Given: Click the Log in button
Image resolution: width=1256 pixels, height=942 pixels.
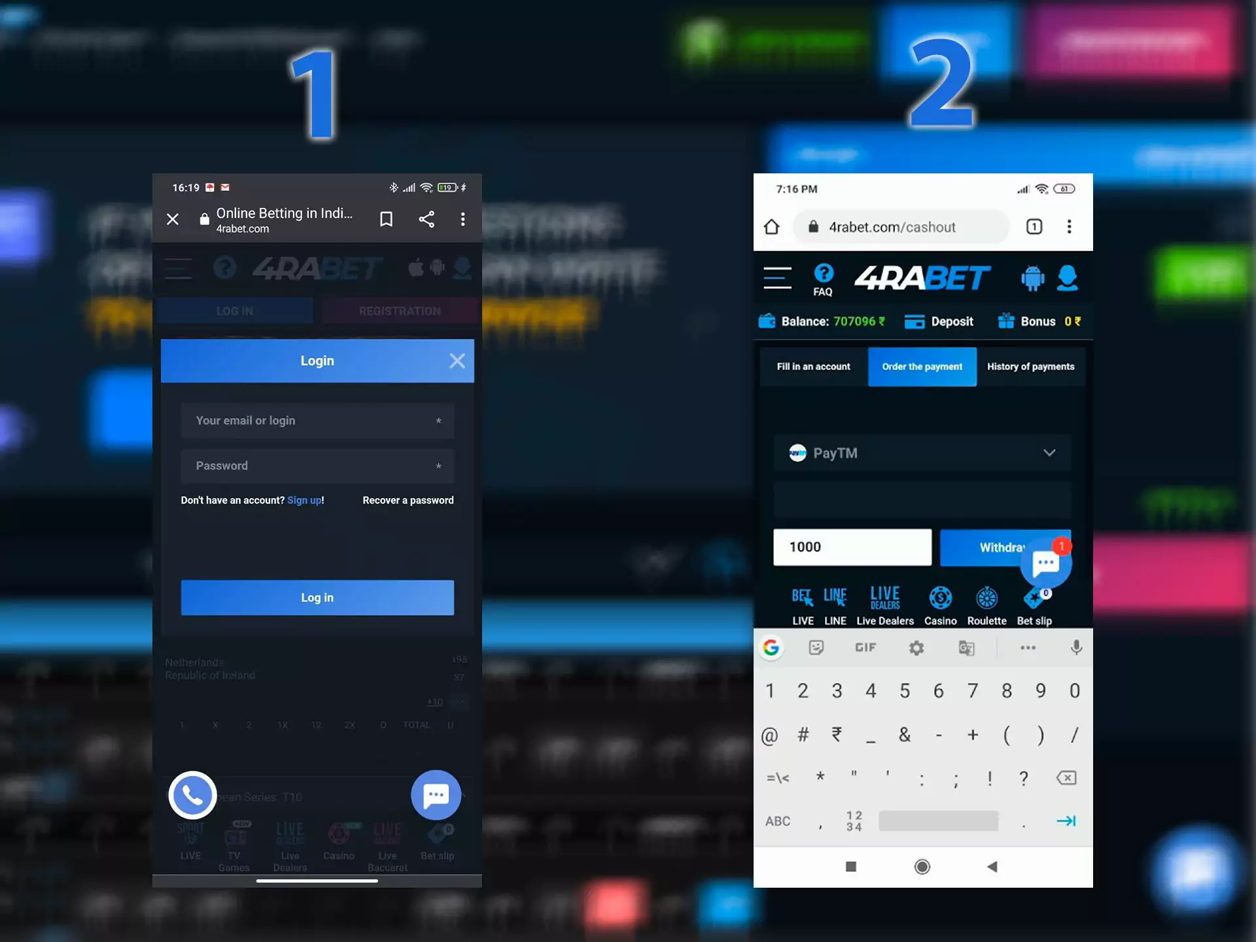Looking at the screenshot, I should (317, 597).
